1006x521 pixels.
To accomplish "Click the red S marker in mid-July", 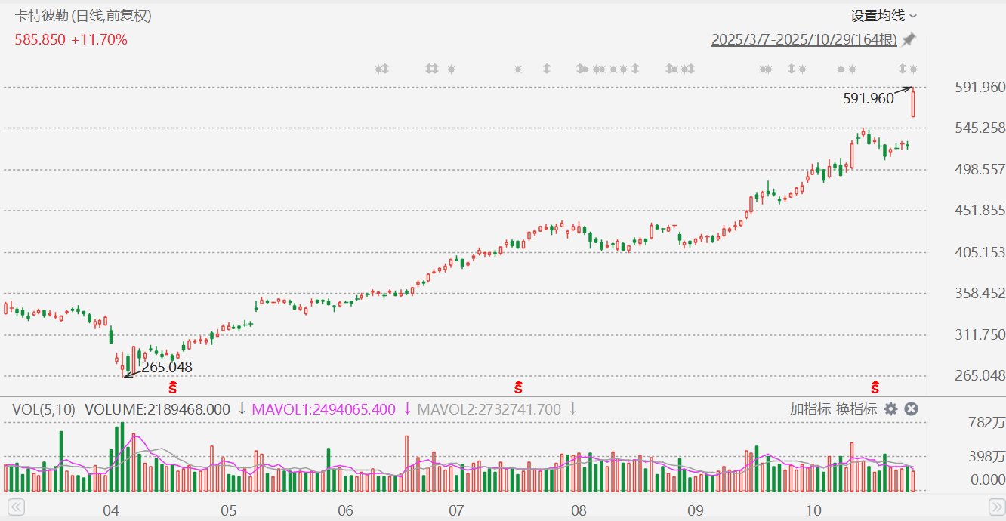I will 519,387.
